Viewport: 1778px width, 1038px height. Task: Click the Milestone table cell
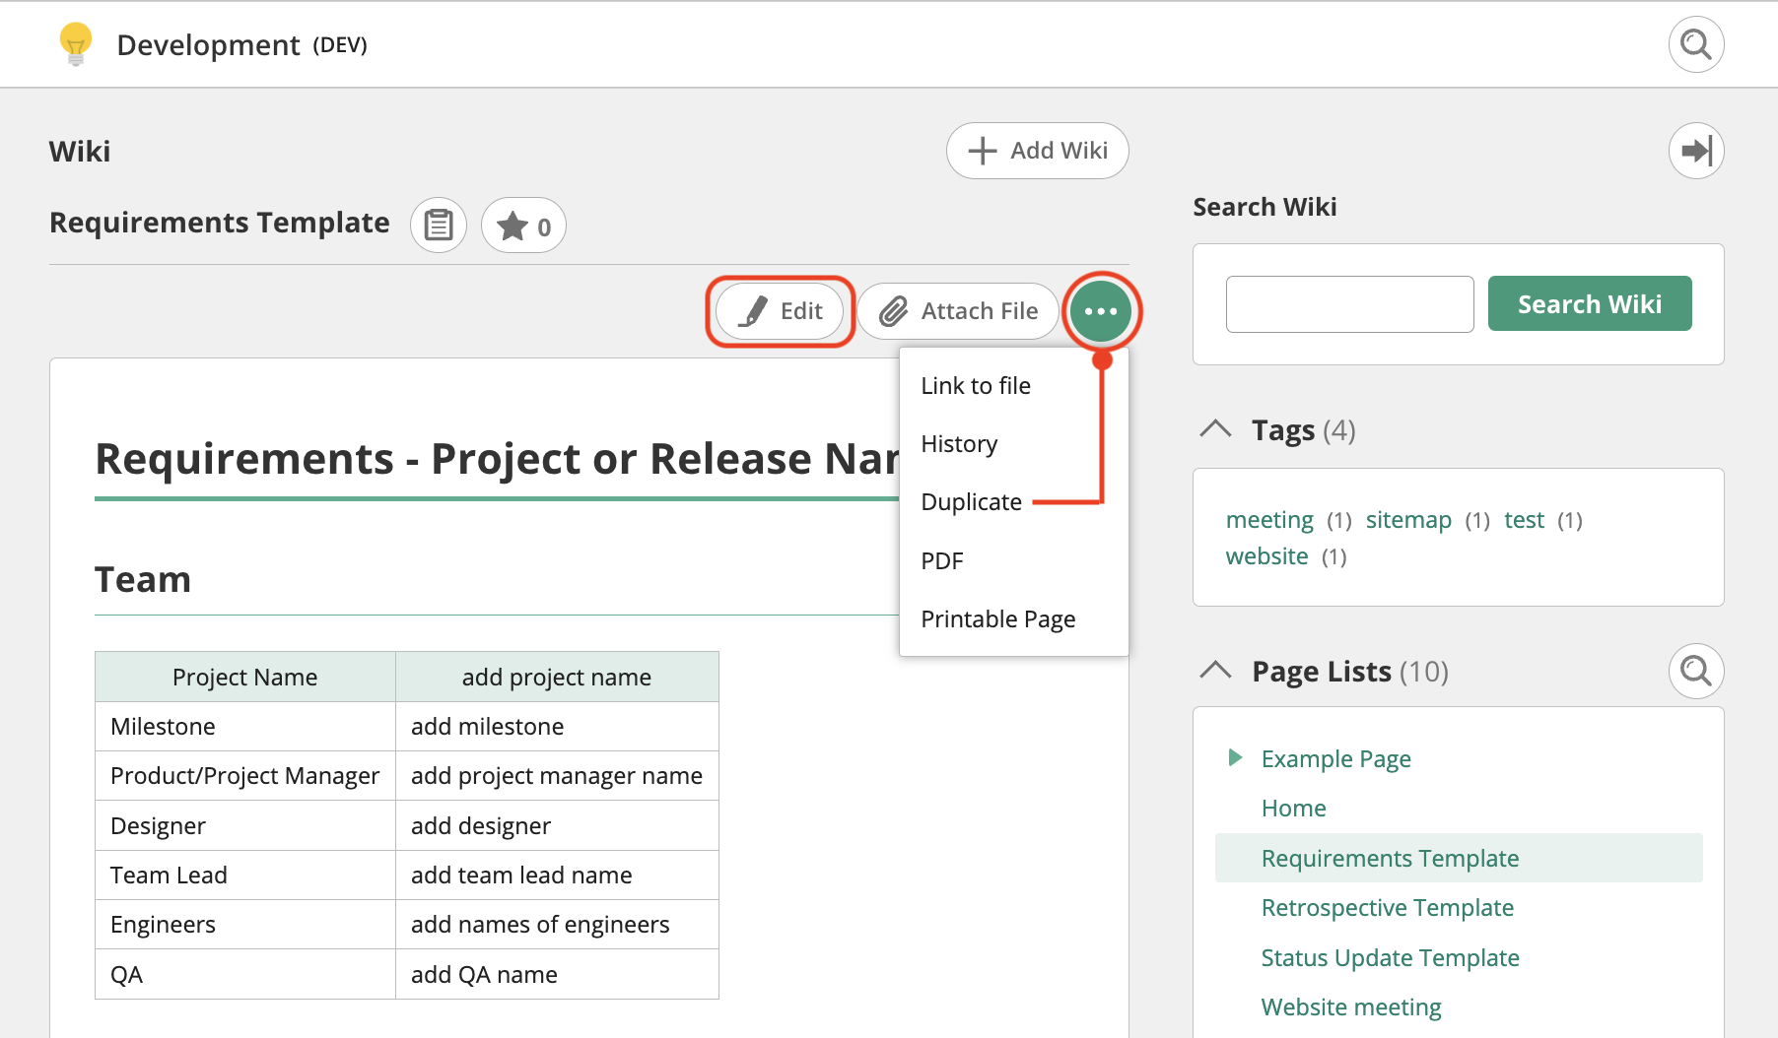(244, 727)
